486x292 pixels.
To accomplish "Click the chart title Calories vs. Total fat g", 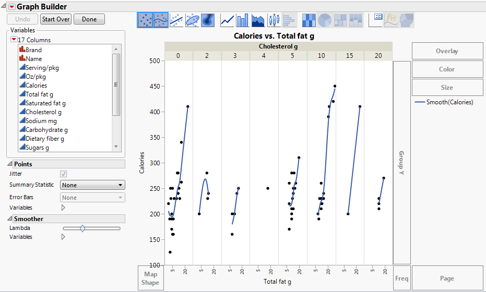I will (274, 36).
